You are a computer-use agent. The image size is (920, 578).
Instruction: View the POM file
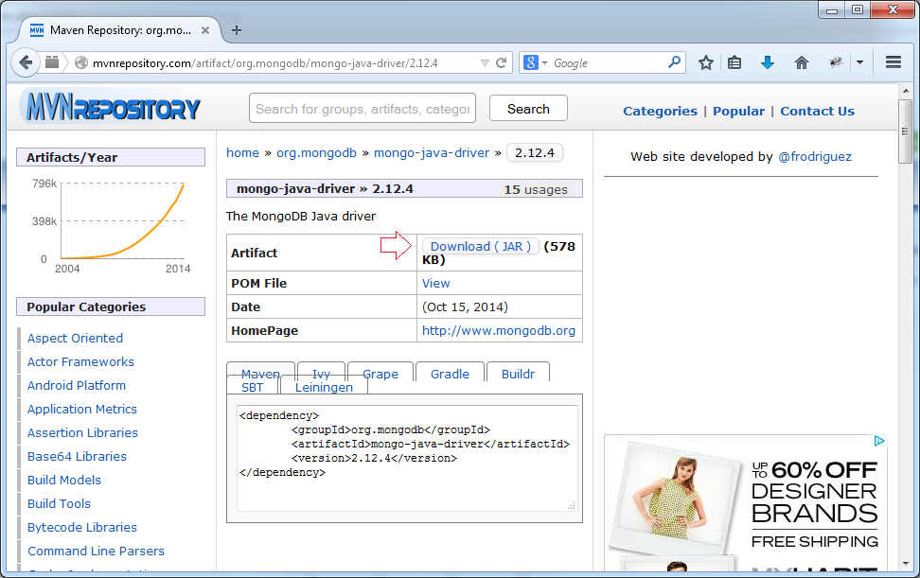coord(436,283)
